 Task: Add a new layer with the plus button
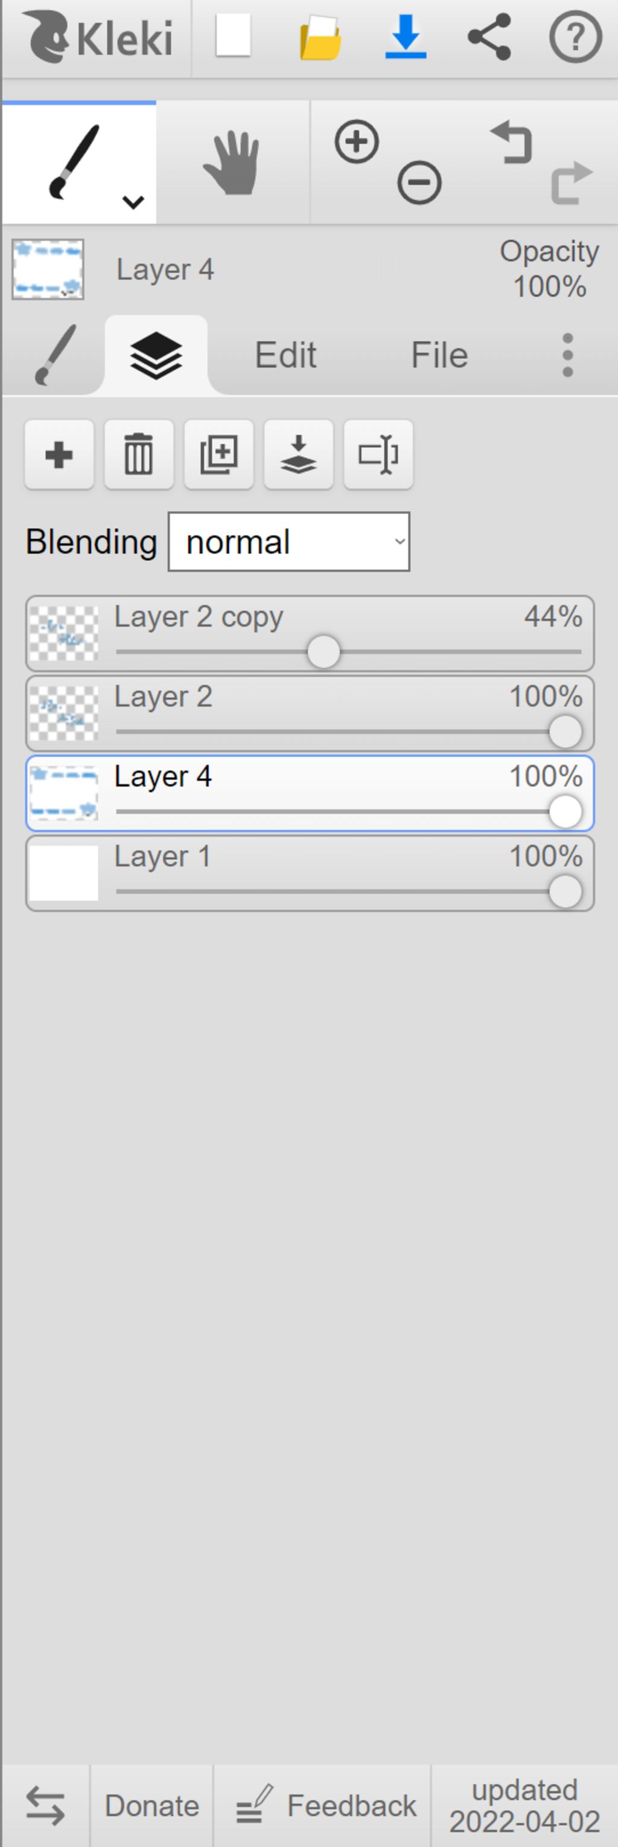coord(59,454)
